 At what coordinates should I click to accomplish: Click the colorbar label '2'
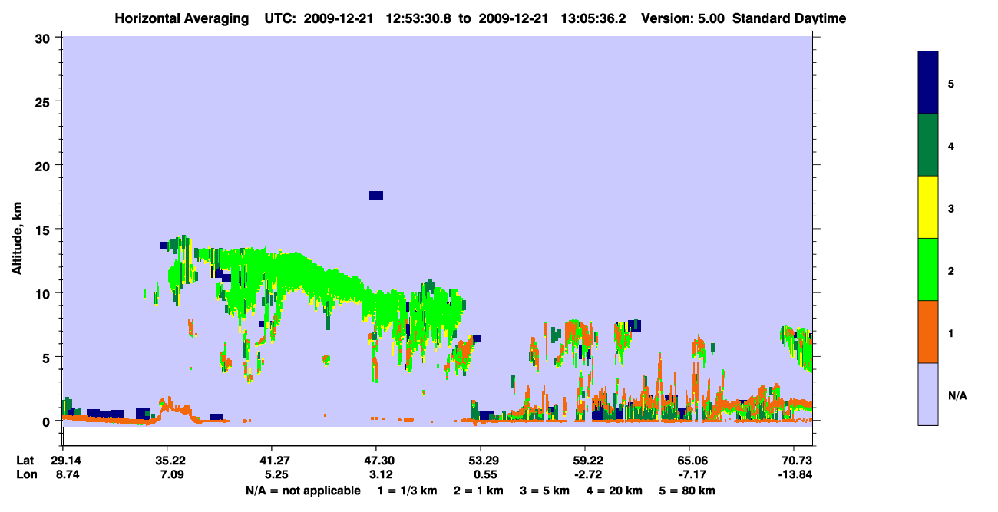(x=951, y=269)
